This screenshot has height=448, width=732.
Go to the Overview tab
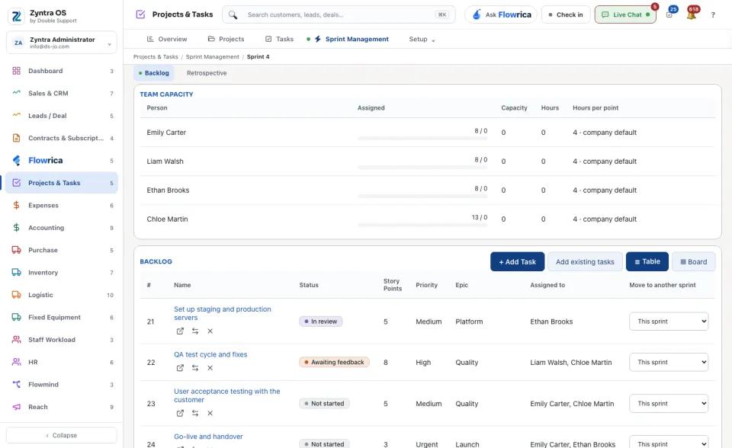click(x=167, y=39)
